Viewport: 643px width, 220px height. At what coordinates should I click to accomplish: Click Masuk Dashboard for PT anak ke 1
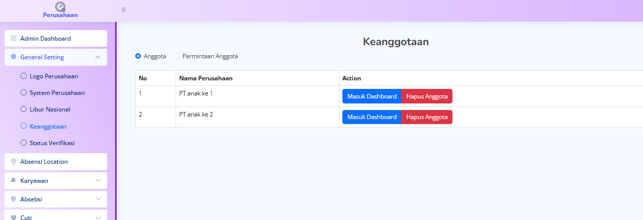372,96
